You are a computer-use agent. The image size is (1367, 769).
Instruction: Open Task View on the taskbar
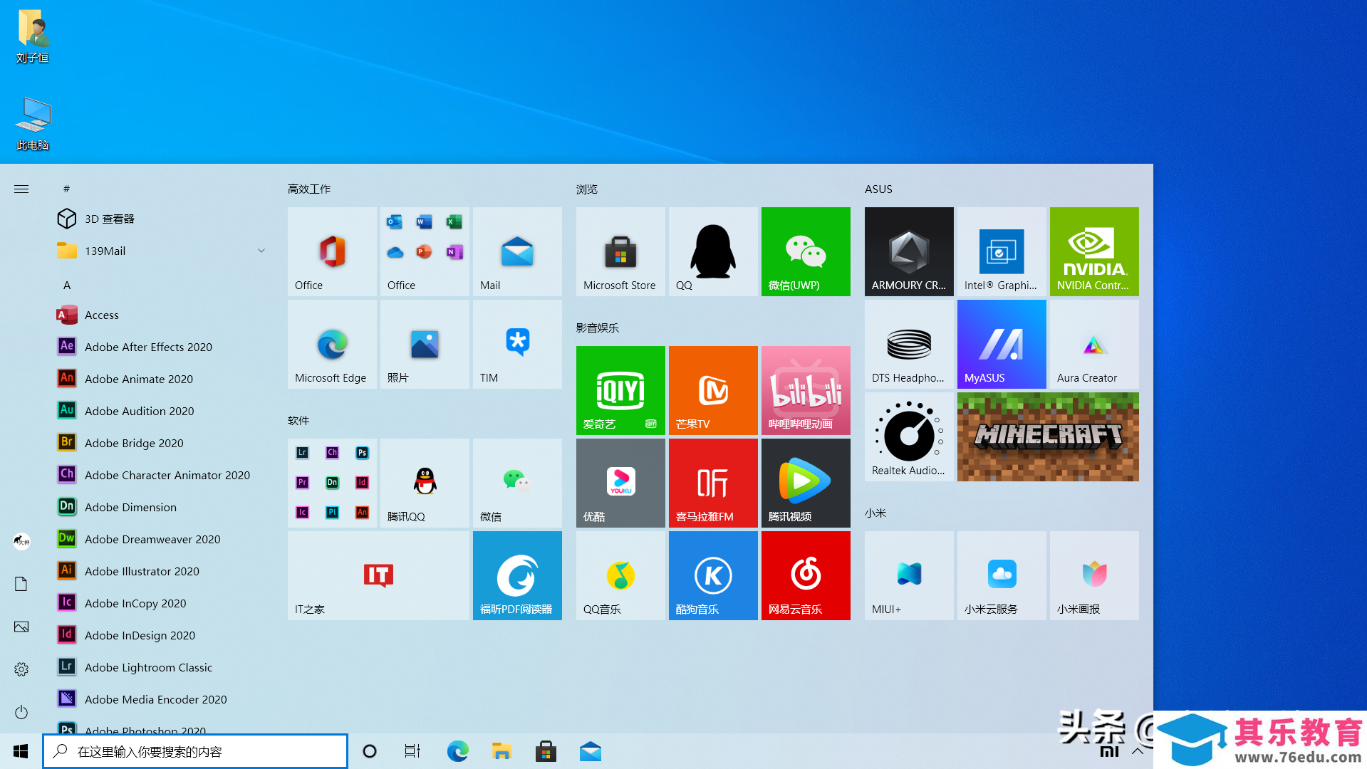[x=412, y=751]
